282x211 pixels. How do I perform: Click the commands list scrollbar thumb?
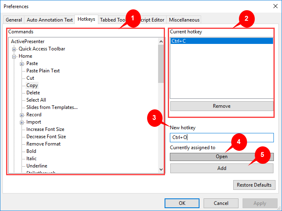click(161, 64)
